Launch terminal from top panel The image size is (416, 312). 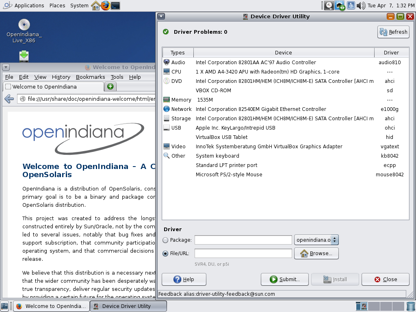115,6
